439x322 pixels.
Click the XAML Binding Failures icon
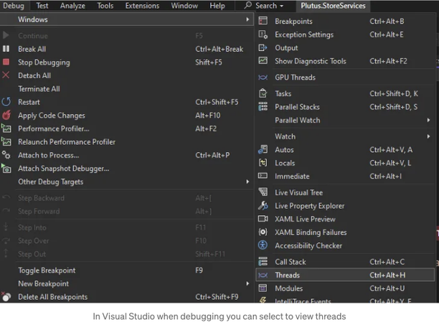point(263,232)
